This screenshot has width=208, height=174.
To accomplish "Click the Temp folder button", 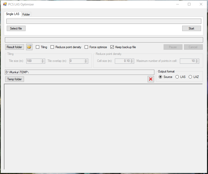I will click(14, 79).
